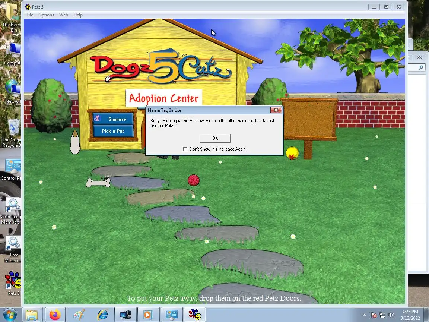Click OK in the Name Tag dialog
Screen dimensions: 429x322
pyautogui.click(x=215, y=138)
